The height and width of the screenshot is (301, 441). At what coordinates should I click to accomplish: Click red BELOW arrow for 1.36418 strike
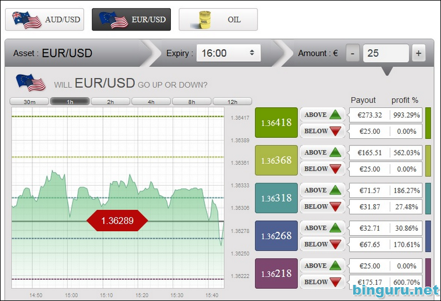point(335,131)
